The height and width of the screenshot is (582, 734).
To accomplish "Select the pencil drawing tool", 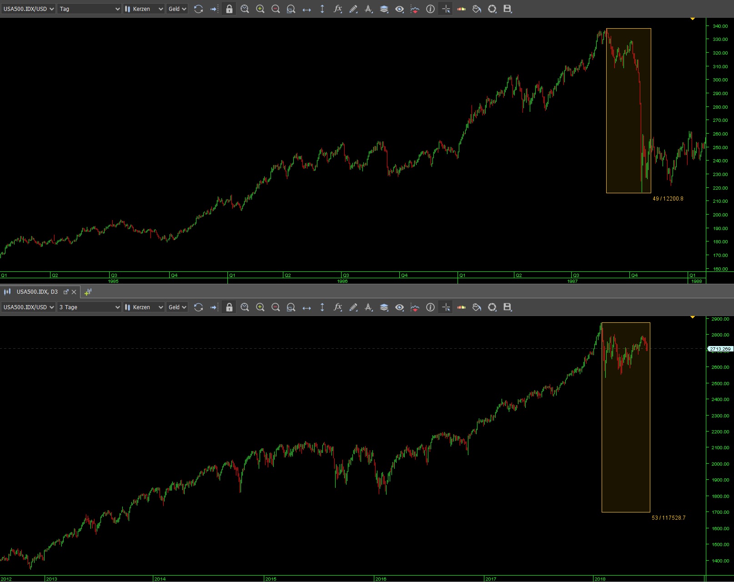I will (353, 9).
